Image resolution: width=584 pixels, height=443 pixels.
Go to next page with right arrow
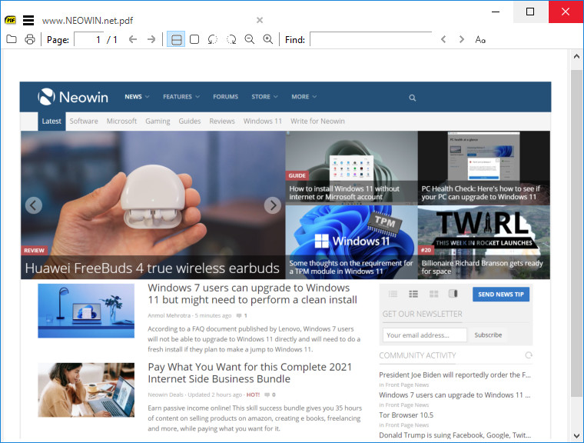click(151, 39)
